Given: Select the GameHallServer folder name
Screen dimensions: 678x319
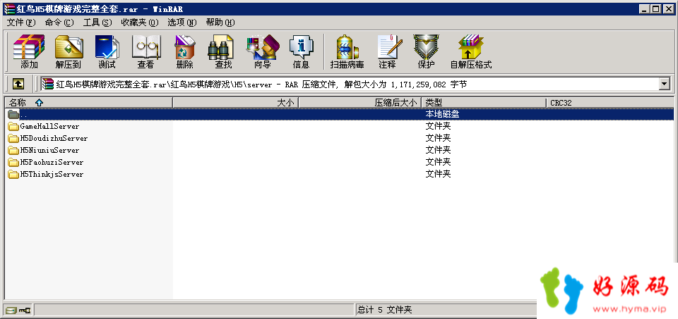Looking at the screenshot, I should point(49,126).
